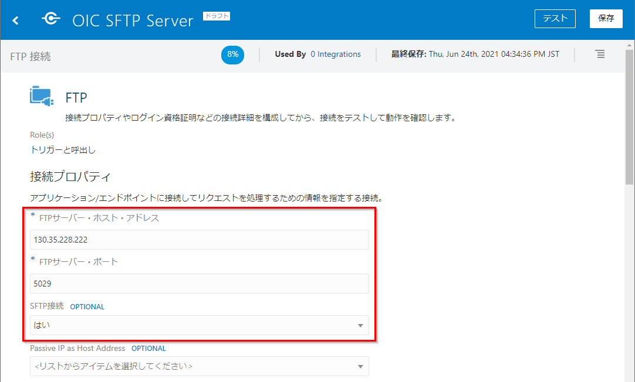Image resolution: width=635 pixels, height=382 pixels.
Task: Focus the FTPサーバー・ホスト・アドレス field
Action: pyautogui.click(x=200, y=240)
